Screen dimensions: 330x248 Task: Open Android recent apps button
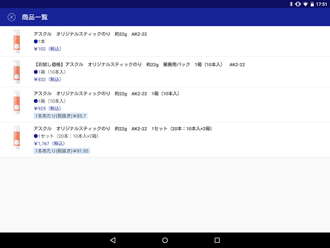tap(217, 240)
